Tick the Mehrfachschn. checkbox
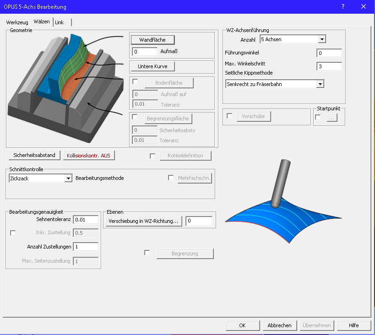Viewport: 375px width, 335px height. 171,178
